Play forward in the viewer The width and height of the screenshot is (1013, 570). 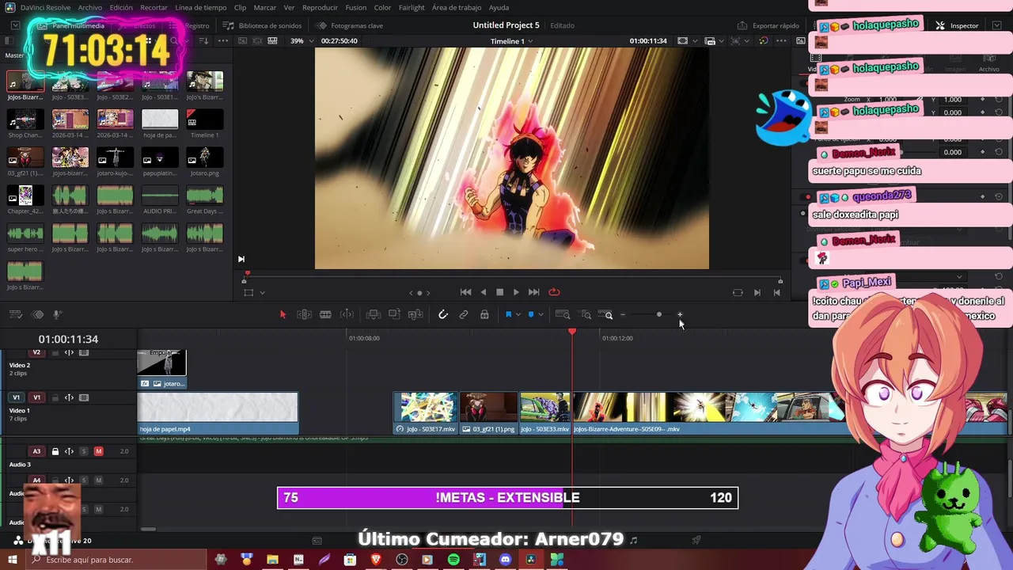click(x=516, y=292)
